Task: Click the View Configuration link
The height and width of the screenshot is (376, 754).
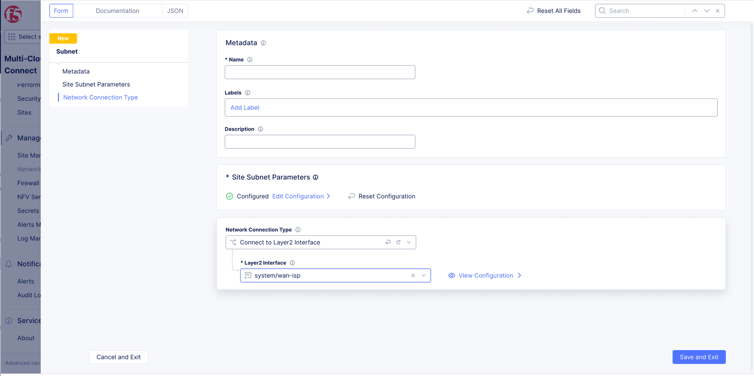Action: pyautogui.click(x=485, y=276)
